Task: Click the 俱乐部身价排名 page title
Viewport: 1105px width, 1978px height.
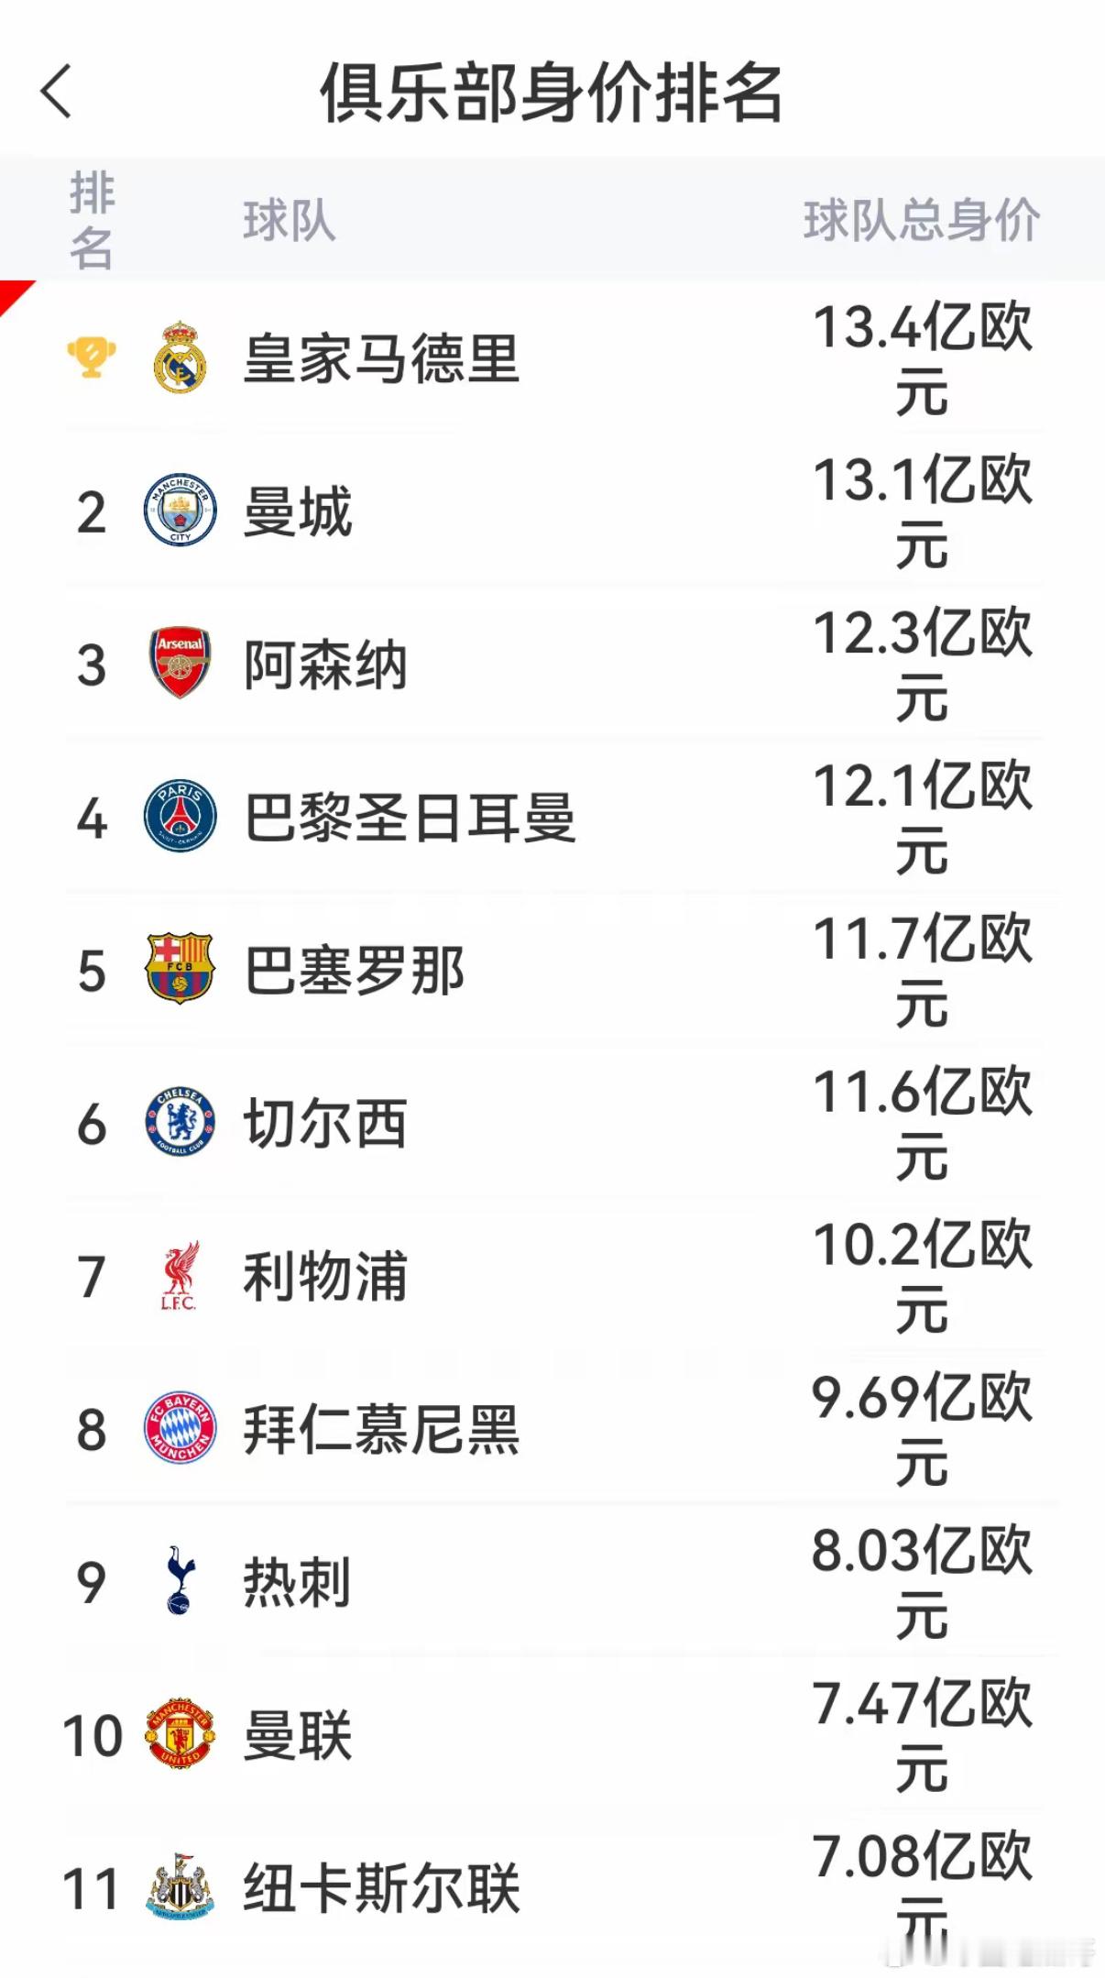Action: pyautogui.click(x=552, y=93)
